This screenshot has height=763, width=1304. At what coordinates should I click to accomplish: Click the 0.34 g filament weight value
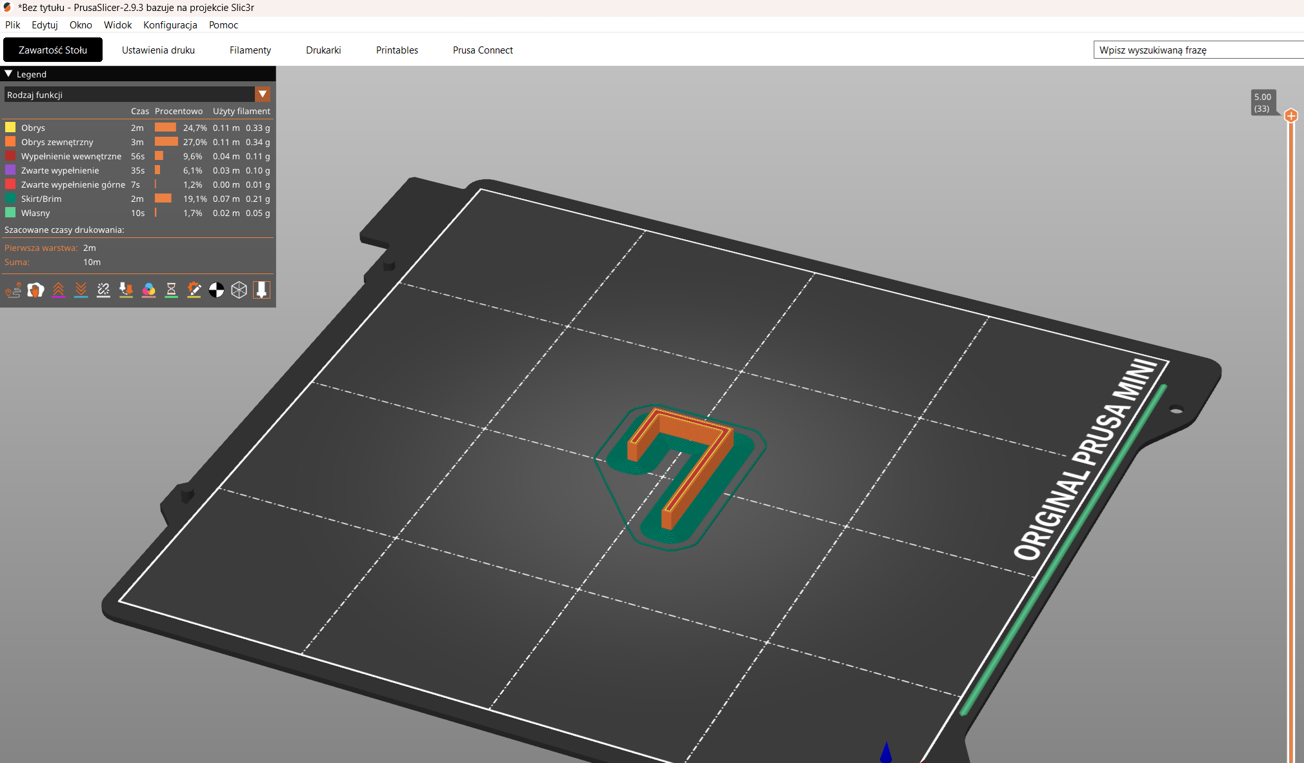tap(257, 142)
